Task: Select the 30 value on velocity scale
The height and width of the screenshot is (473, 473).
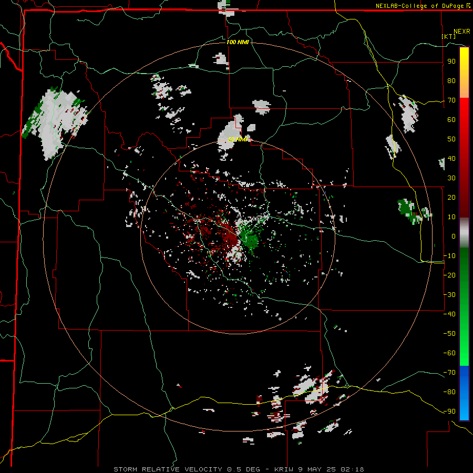Action: 451,178
